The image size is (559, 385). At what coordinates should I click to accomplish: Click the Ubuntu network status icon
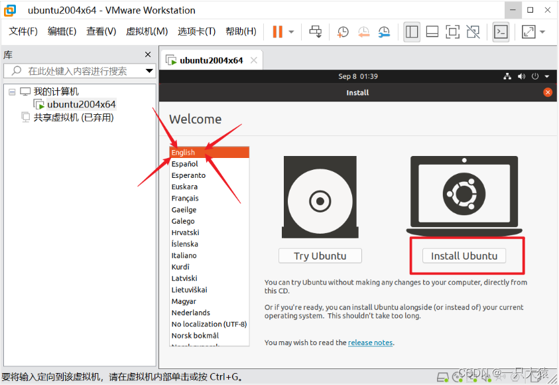pos(507,76)
